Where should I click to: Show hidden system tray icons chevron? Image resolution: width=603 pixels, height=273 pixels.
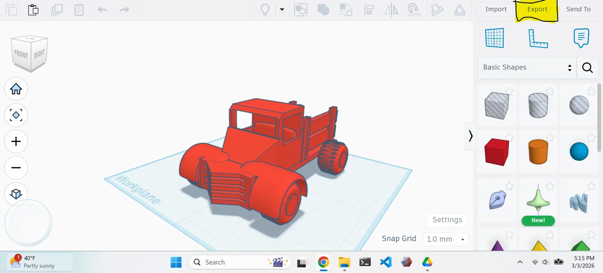click(x=520, y=262)
